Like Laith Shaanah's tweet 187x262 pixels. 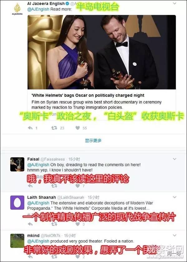point(78,224)
